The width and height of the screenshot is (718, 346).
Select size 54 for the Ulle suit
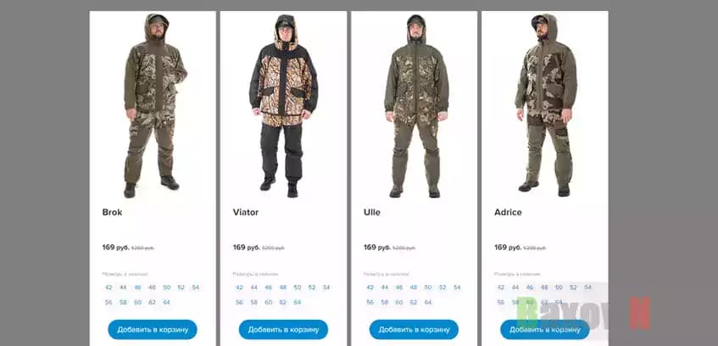(x=457, y=287)
